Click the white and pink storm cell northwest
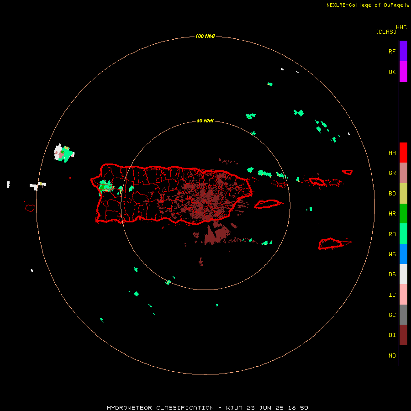 (x=64, y=153)
